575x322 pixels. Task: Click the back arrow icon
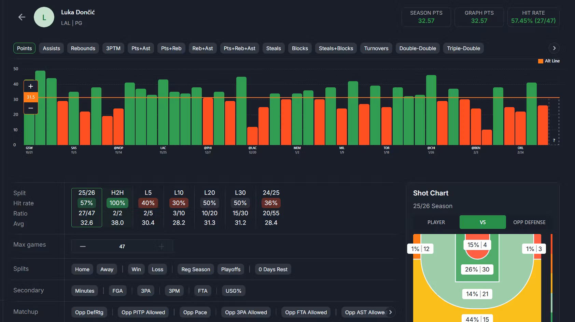tap(22, 17)
